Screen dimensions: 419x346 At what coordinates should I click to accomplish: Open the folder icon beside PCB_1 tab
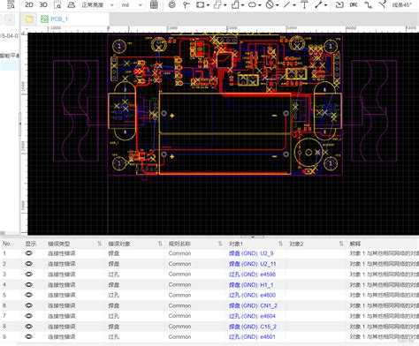29,19
